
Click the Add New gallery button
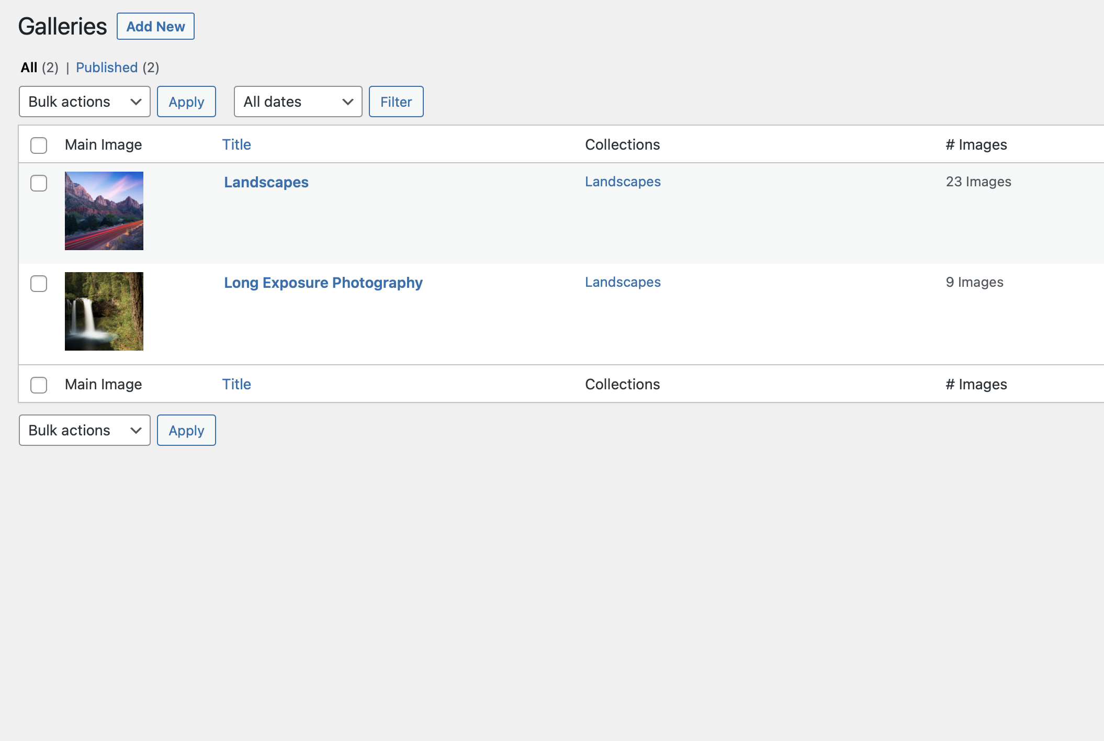(x=155, y=26)
